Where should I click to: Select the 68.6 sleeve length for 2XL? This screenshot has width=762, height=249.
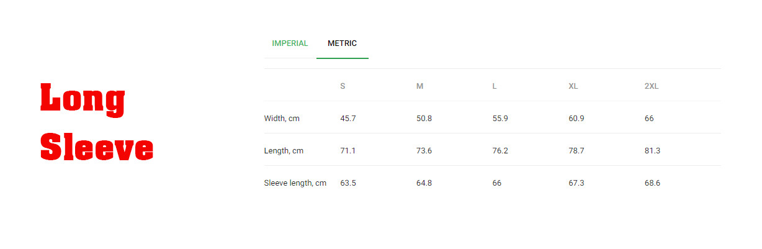pyautogui.click(x=652, y=183)
